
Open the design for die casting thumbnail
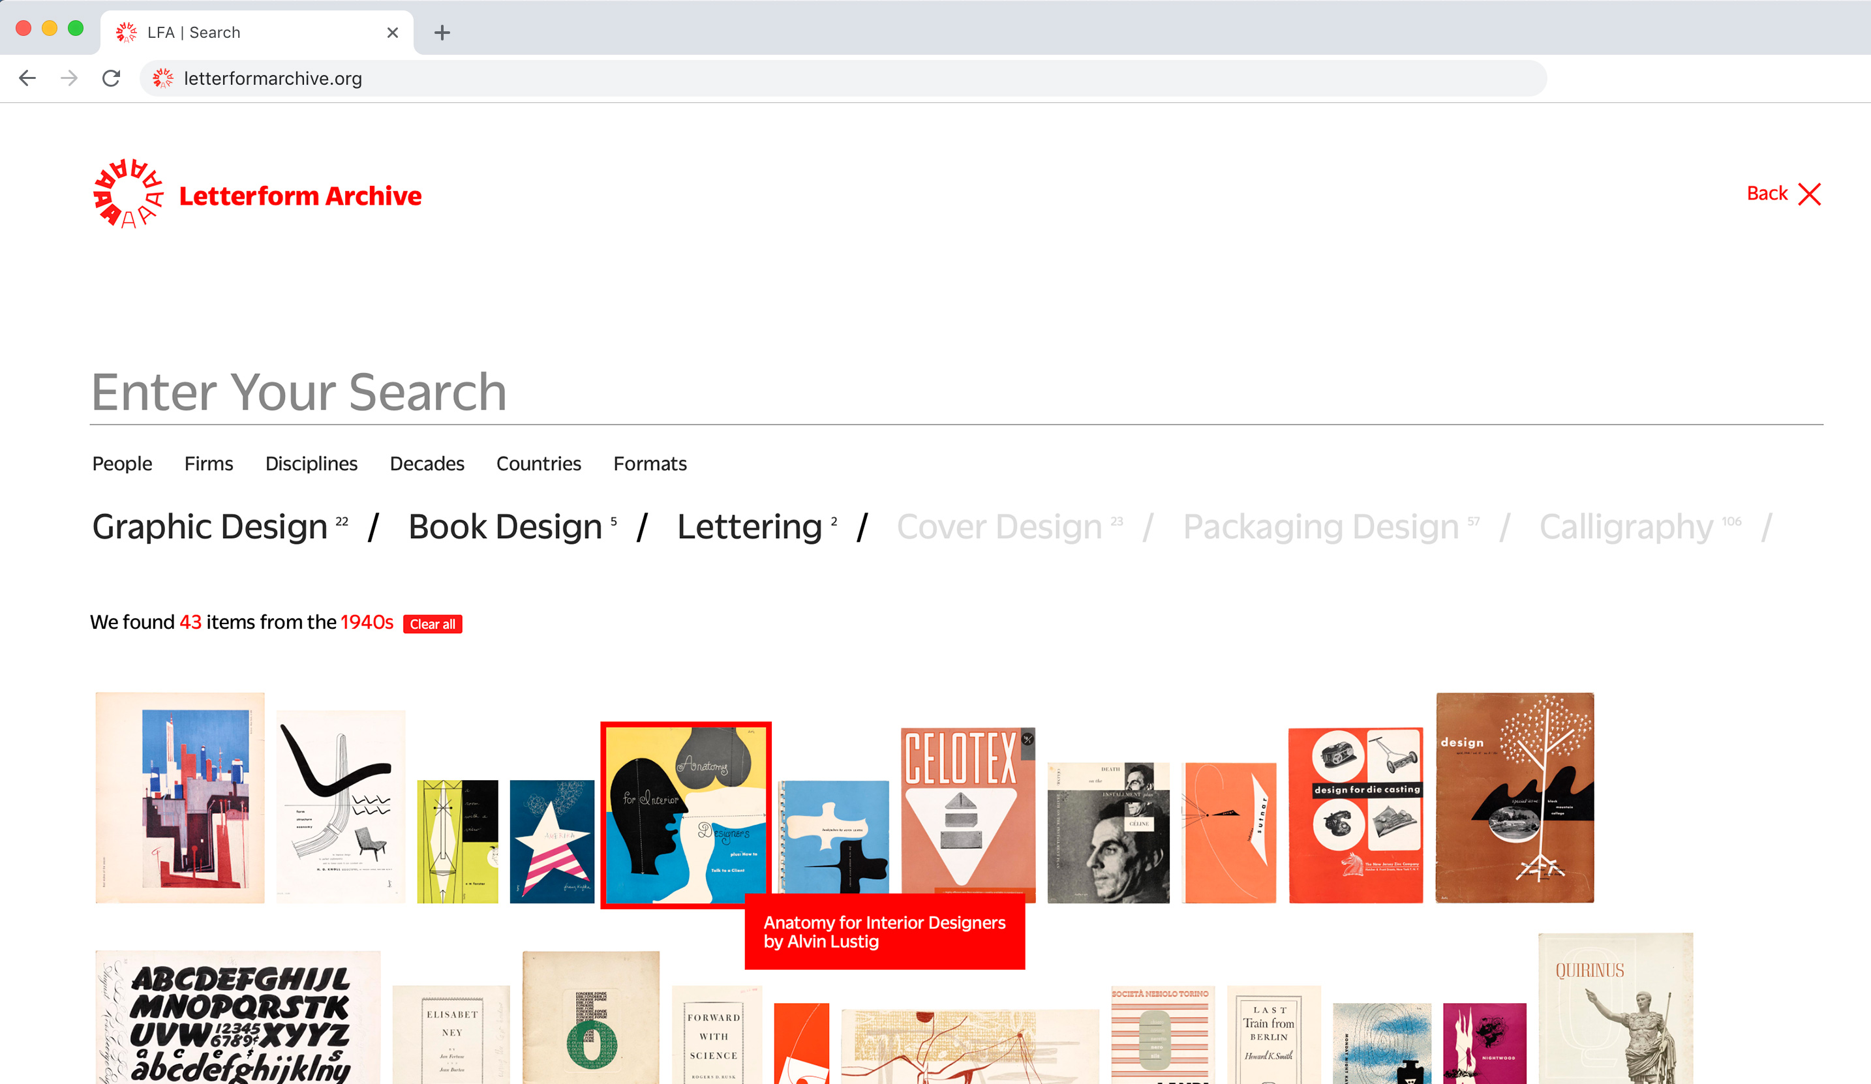click(1356, 815)
